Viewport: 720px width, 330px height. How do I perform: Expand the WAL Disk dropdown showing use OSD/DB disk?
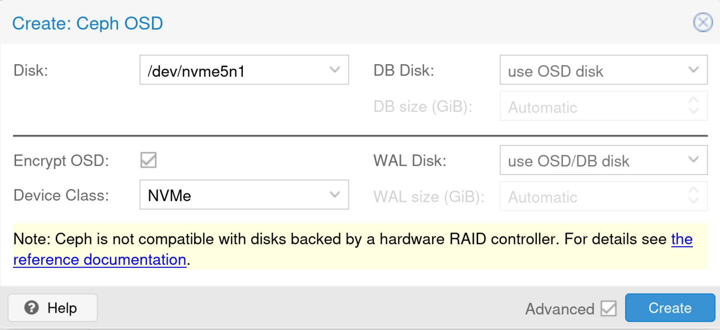click(600, 160)
